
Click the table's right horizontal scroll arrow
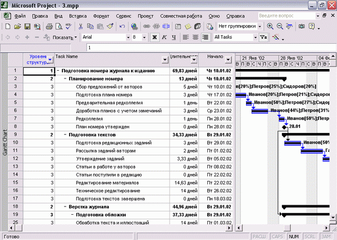pos(230,228)
